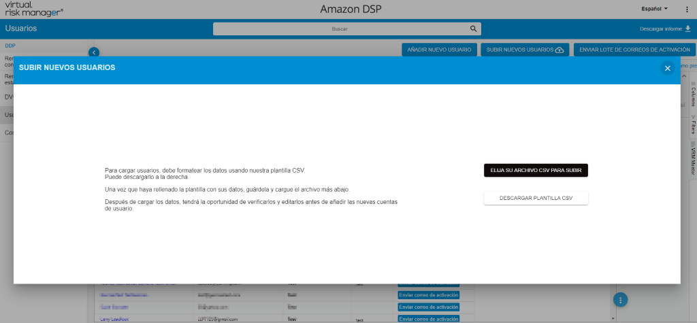Open the three-dot menu in header
The image size is (697, 323).
coord(687,9)
